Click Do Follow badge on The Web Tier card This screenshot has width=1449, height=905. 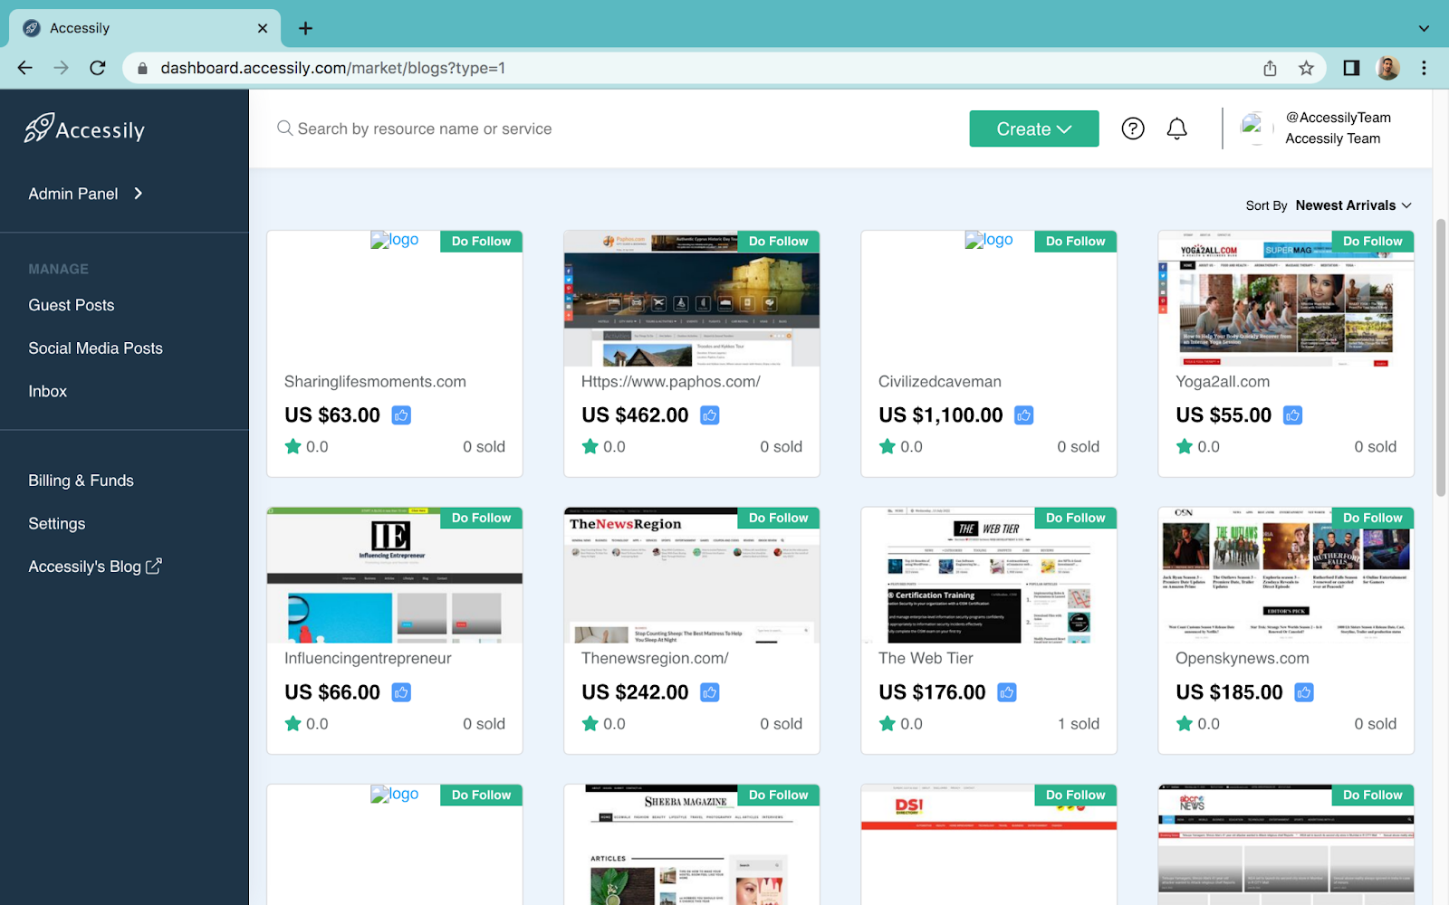tap(1076, 519)
